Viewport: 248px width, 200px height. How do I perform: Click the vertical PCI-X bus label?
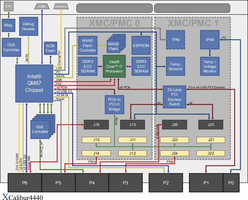[x=116, y=121]
